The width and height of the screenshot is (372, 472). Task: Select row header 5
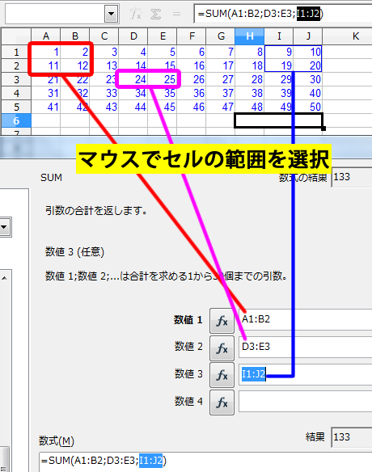click(x=16, y=107)
